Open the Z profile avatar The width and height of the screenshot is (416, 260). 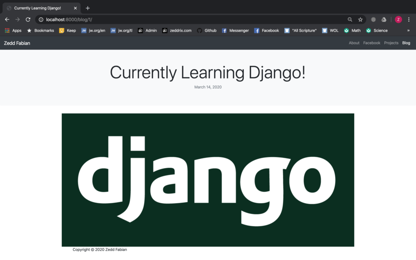[x=398, y=19]
